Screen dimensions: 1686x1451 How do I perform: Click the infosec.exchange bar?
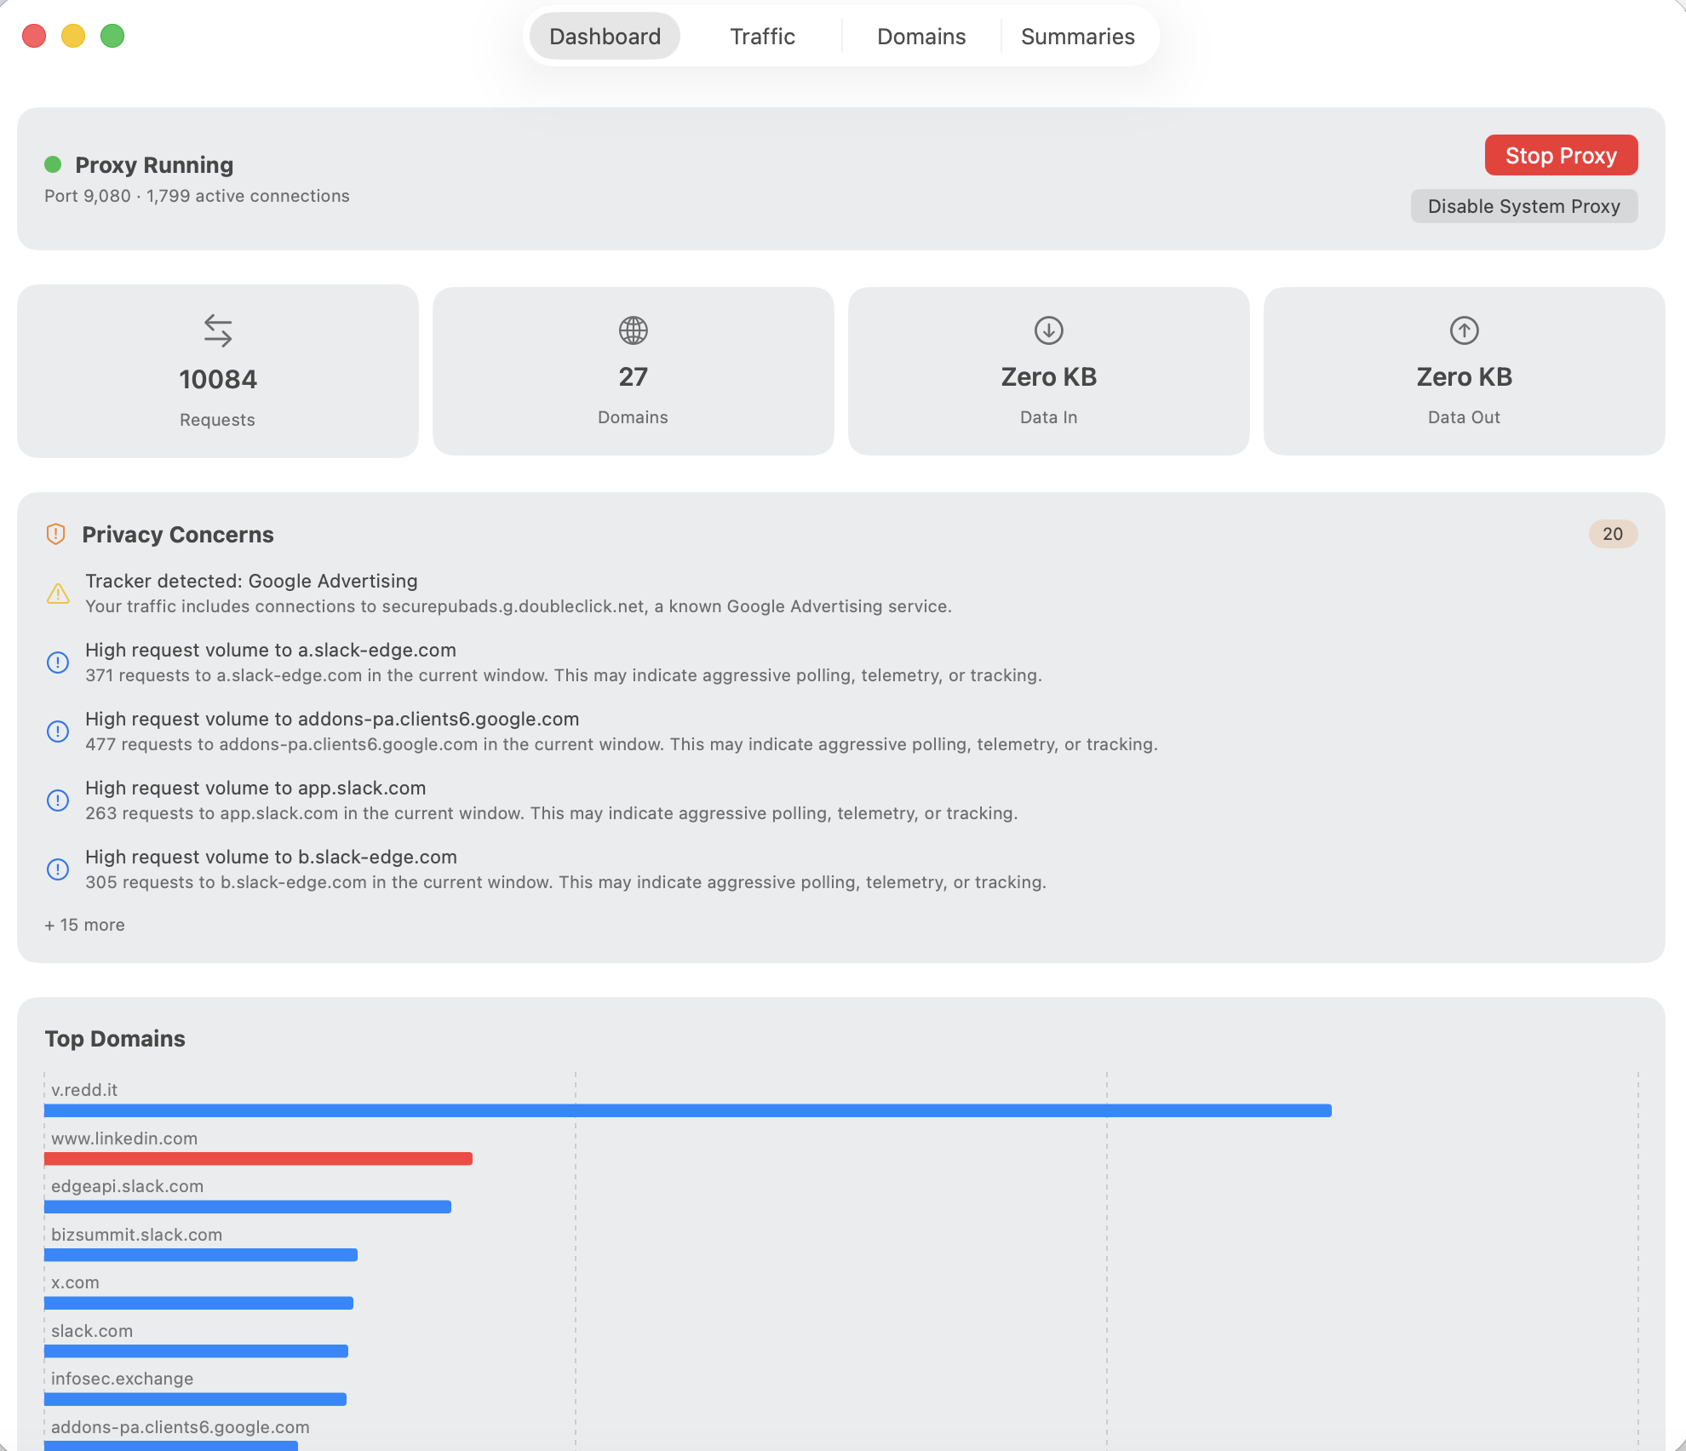click(x=195, y=1399)
